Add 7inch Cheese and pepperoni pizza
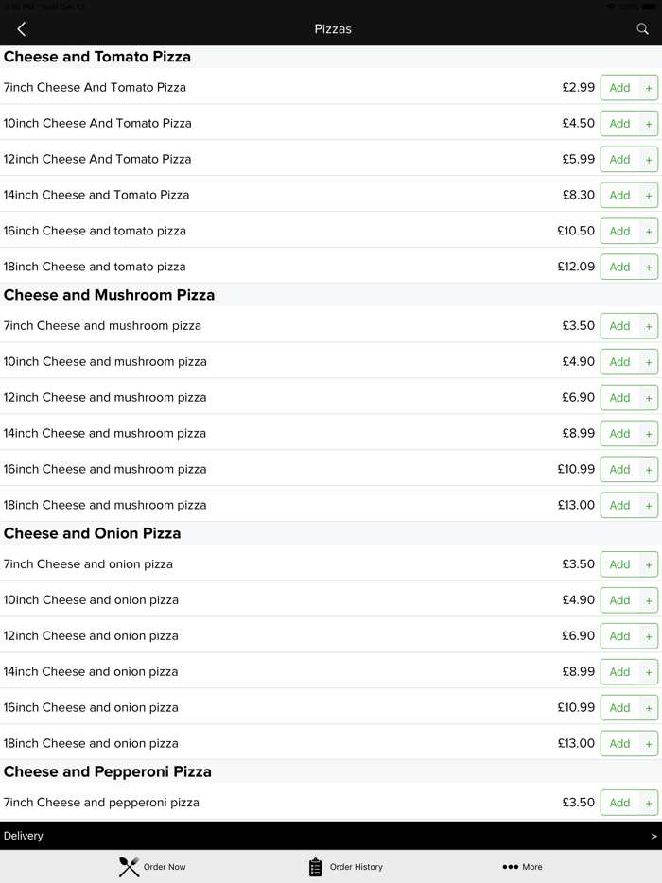662x883 pixels. (x=619, y=803)
